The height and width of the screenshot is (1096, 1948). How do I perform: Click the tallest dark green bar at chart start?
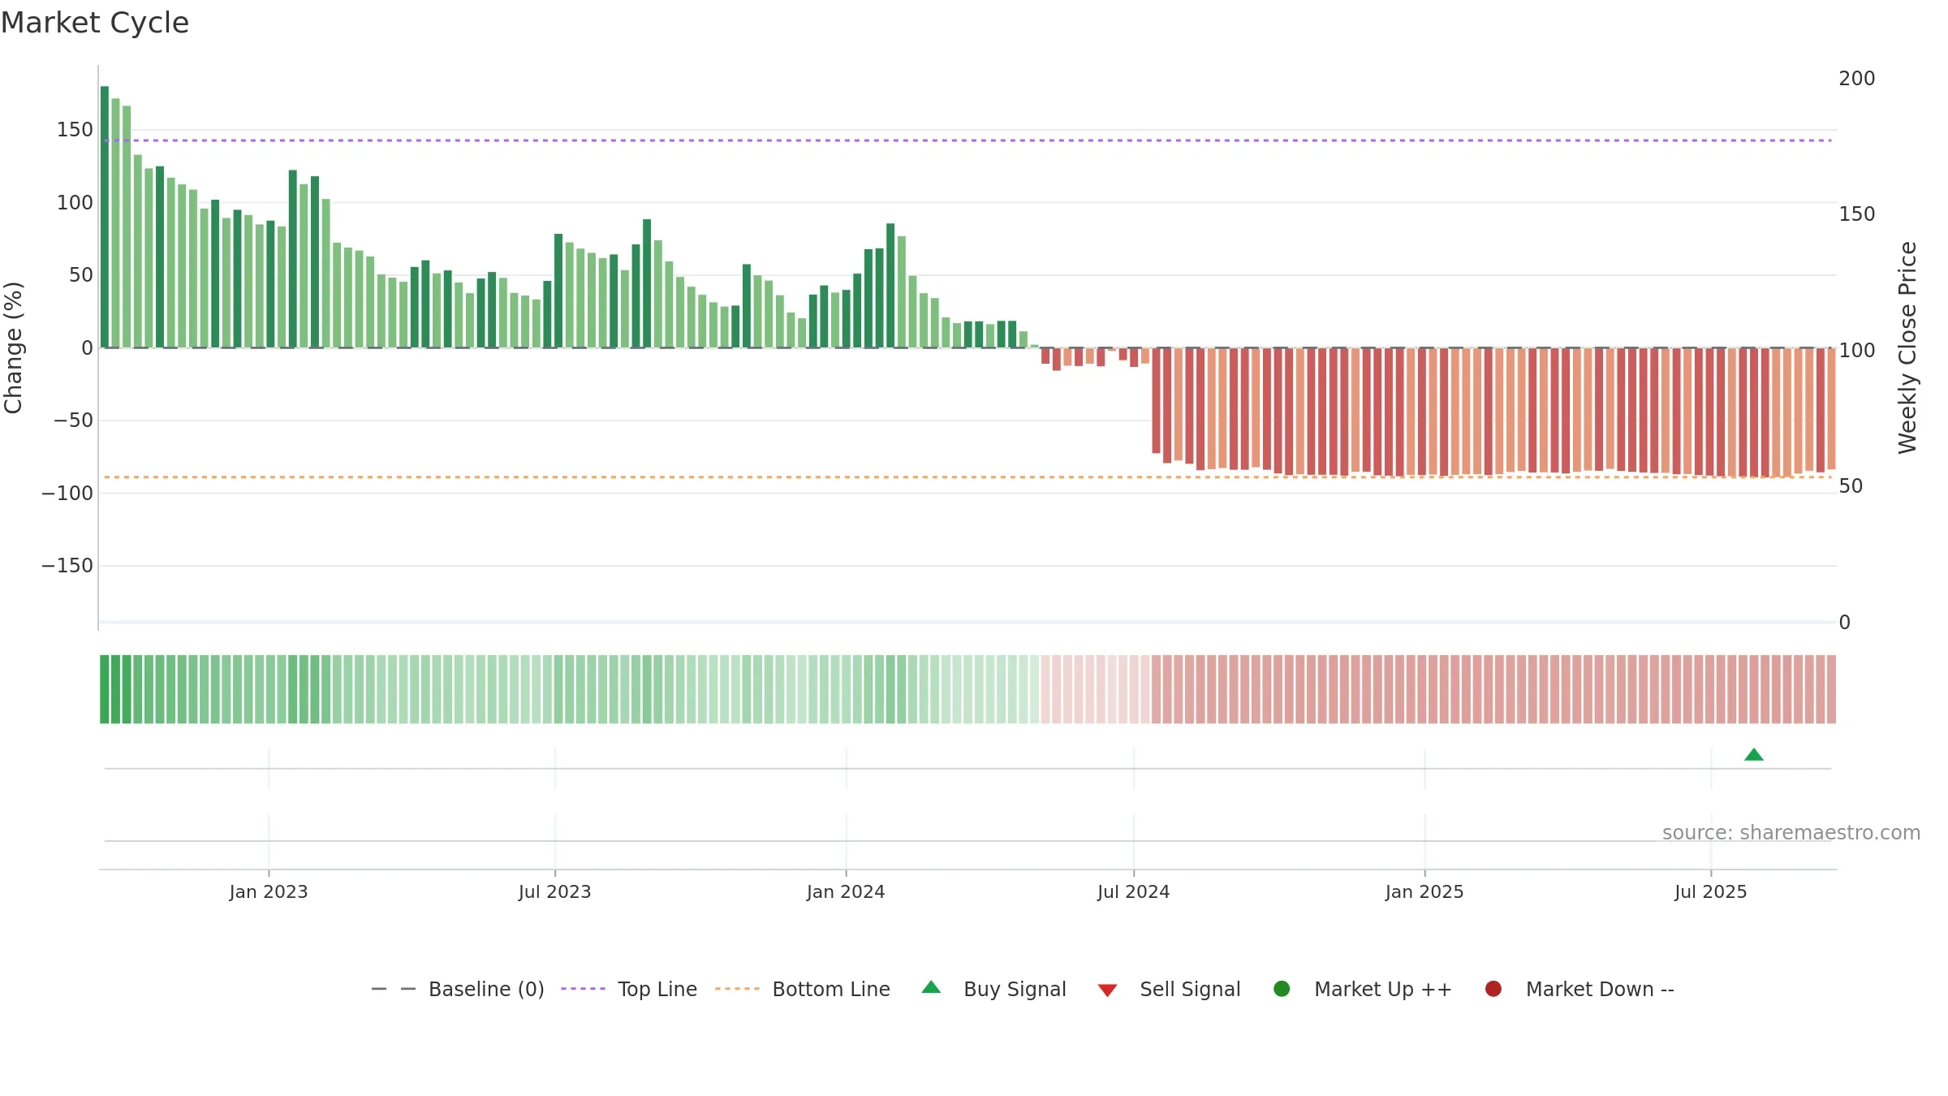coord(105,217)
